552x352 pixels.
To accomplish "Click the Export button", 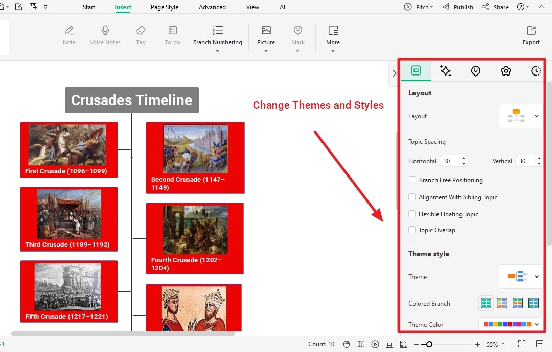I will click(531, 36).
